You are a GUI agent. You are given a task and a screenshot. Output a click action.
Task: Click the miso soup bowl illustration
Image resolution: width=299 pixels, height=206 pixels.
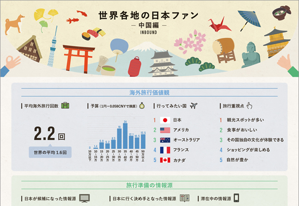[x=282, y=12]
